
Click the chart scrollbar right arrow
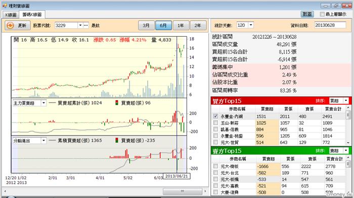coord(205,191)
